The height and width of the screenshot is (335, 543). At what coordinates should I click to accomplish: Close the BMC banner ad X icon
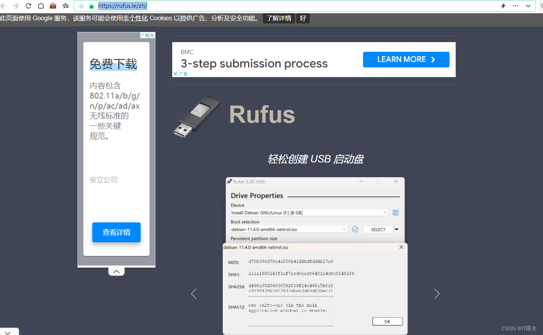176,74
